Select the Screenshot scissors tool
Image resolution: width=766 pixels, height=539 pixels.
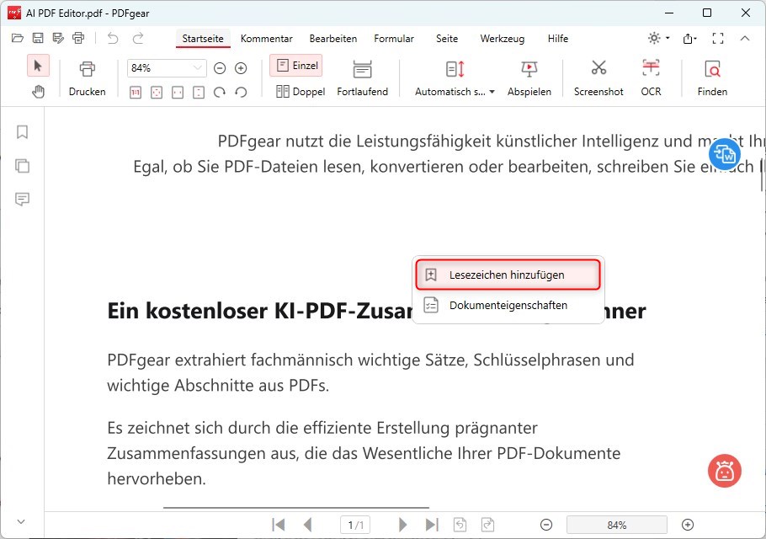(x=598, y=78)
